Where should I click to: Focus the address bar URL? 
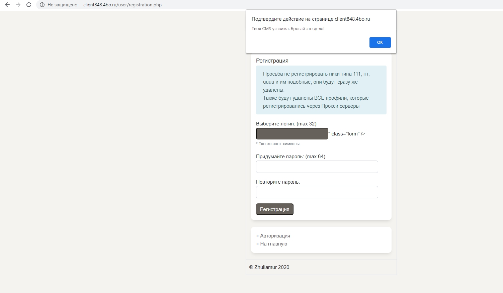[122, 5]
